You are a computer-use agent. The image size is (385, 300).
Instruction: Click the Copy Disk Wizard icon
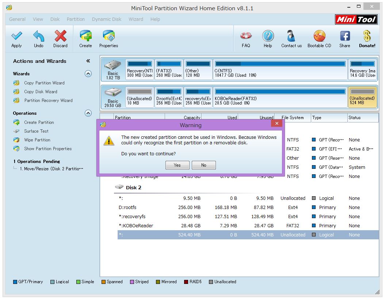[x=16, y=92]
